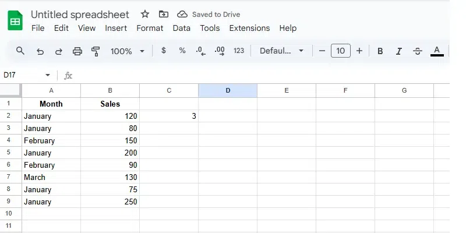
Task: Open the Extensions menu
Action: pyautogui.click(x=249, y=28)
